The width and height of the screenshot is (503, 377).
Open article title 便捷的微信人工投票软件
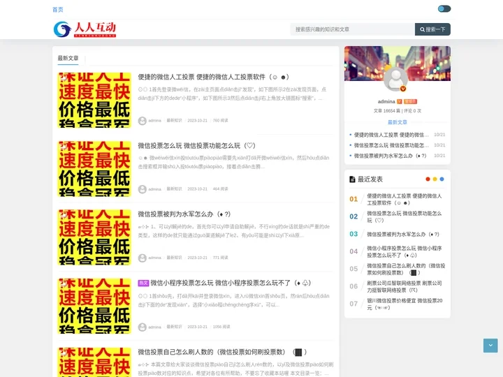(213, 77)
